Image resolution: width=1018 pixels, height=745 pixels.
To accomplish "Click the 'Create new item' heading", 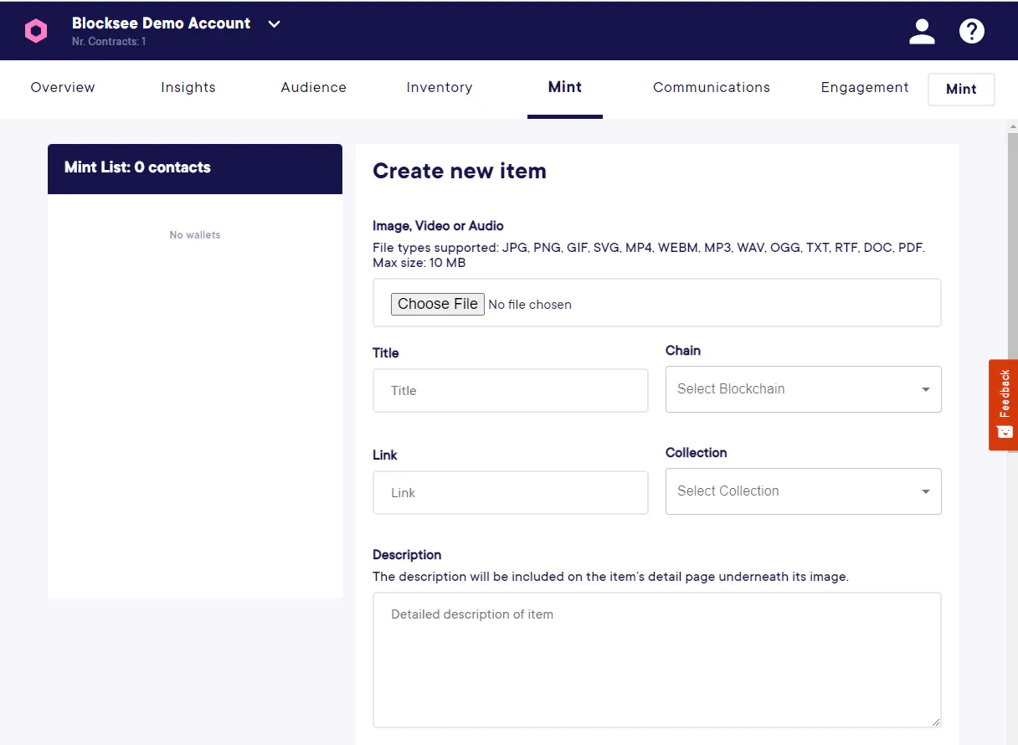I will pyautogui.click(x=460, y=171).
